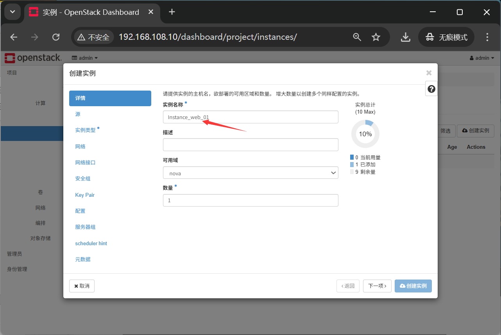Open the admin project dropdown

(85, 58)
